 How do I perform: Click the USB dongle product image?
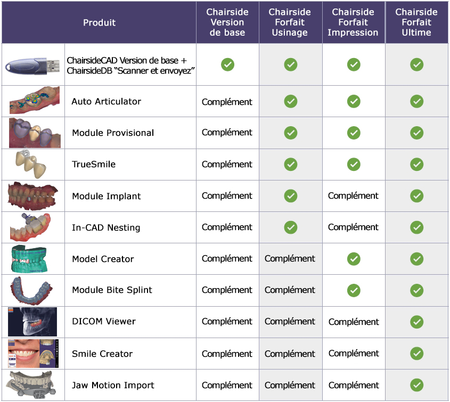tap(32, 65)
